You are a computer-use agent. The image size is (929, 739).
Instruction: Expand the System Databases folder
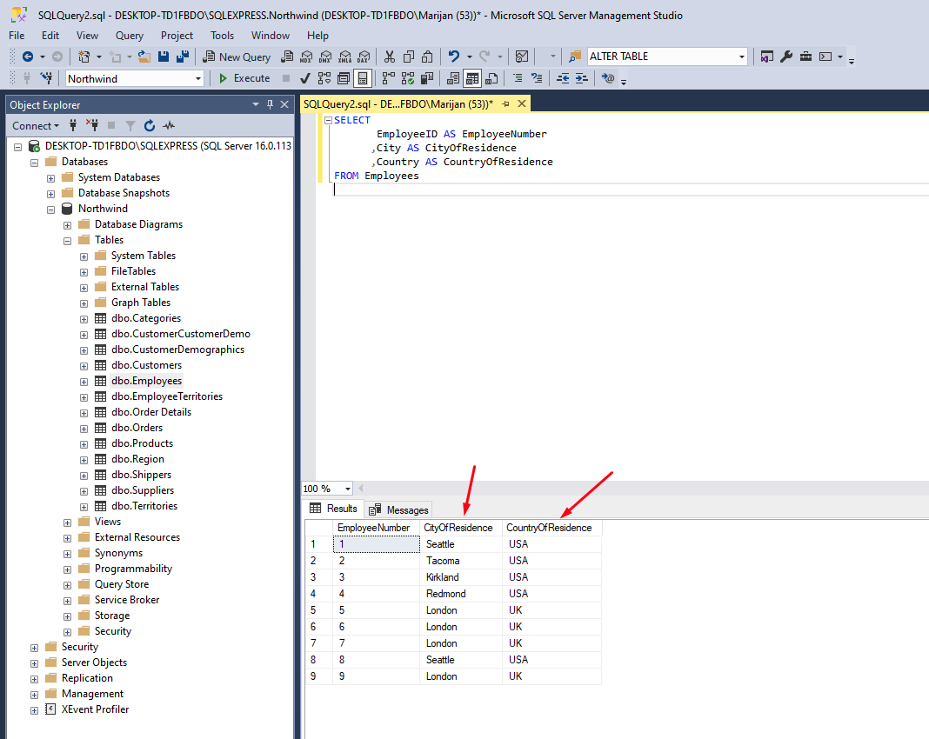click(x=51, y=178)
